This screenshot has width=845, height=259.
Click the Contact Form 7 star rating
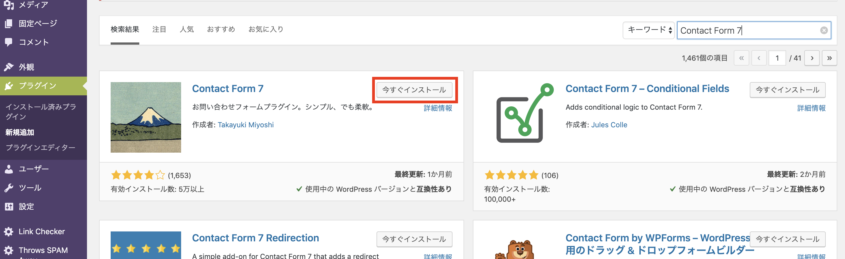pos(138,175)
